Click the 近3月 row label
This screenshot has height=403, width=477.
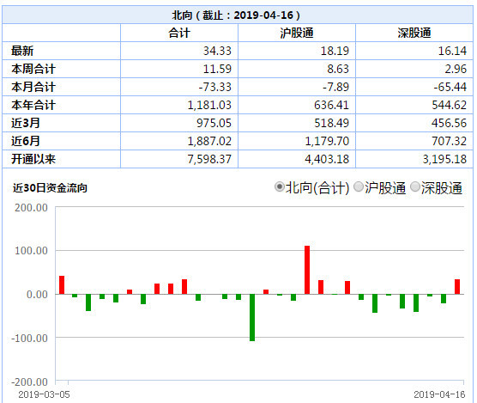(26, 123)
